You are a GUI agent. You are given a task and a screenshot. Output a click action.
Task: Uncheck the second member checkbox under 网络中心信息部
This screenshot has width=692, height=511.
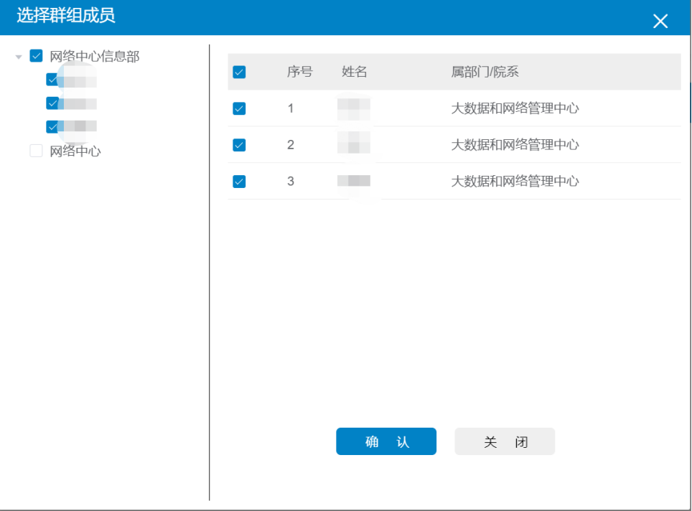click(x=52, y=103)
